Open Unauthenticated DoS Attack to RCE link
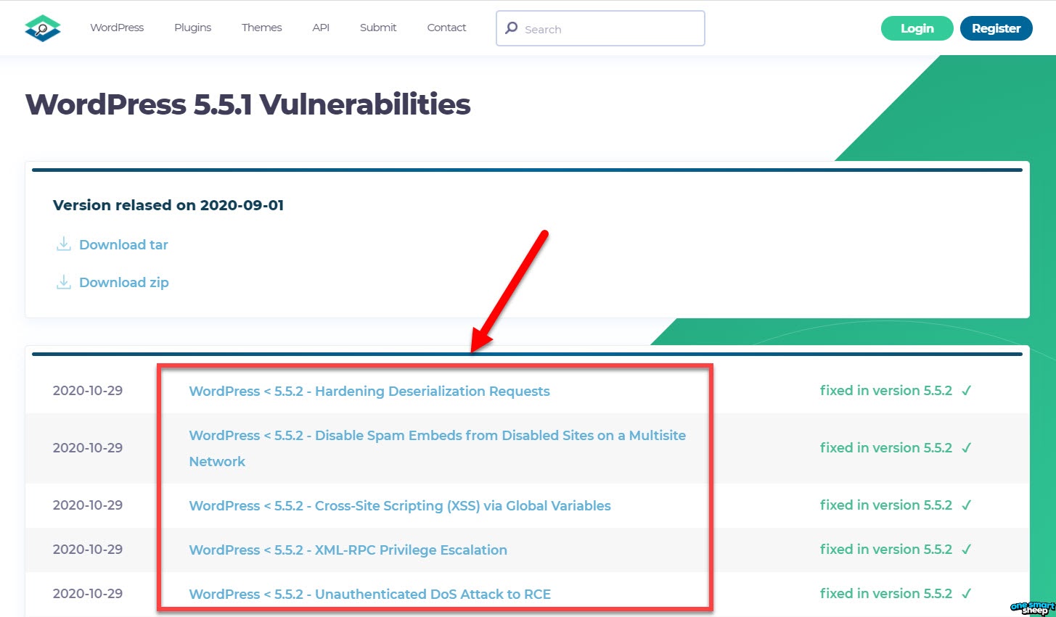1056x617 pixels. [369, 595]
